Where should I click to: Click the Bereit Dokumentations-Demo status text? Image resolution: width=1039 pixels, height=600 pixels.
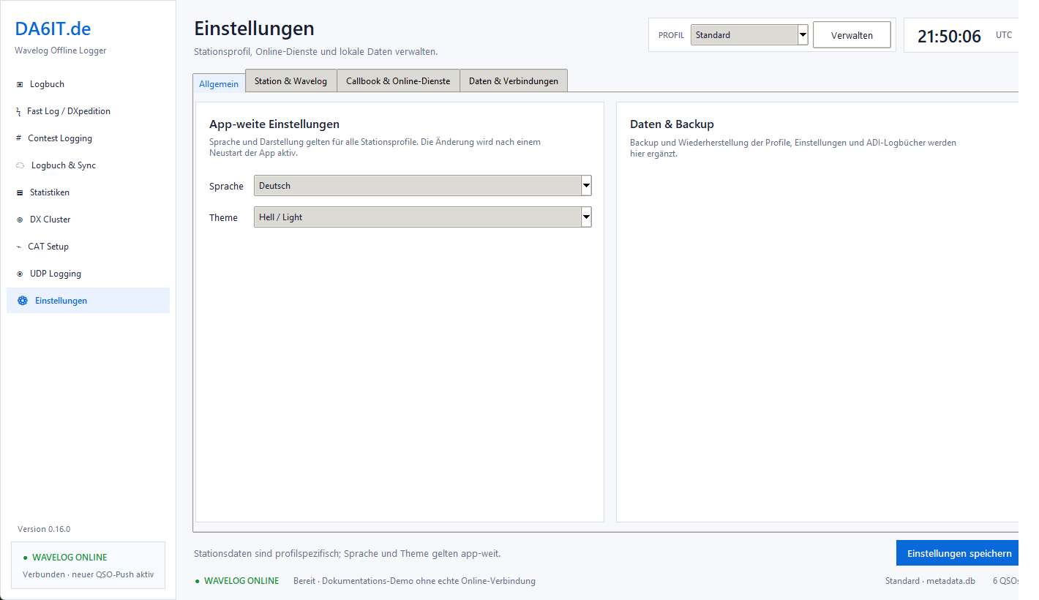[414, 581]
